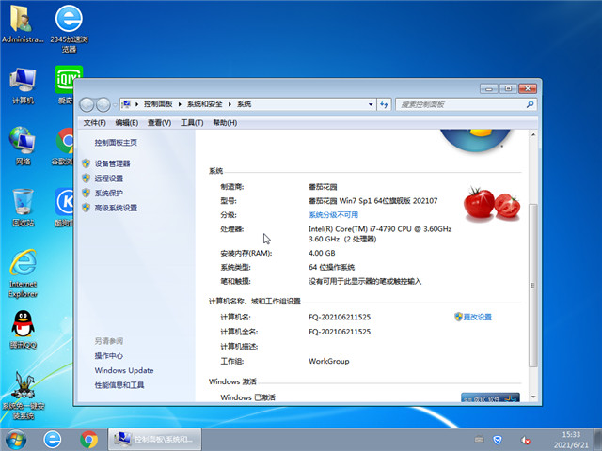
Task: Expand the arrow after 控制面板 breadcrumb
Action: pos(180,104)
